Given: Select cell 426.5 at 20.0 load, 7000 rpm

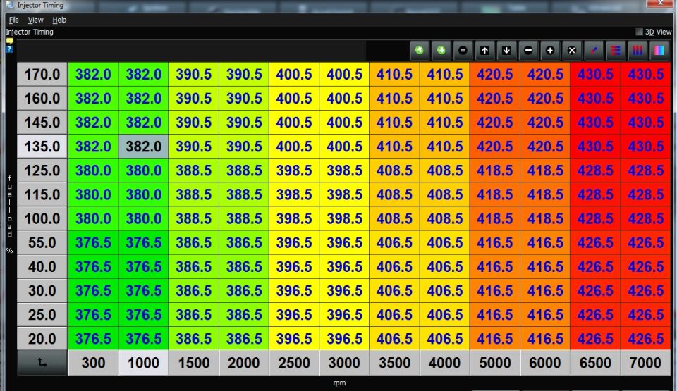Looking at the screenshot, I should (645, 339).
